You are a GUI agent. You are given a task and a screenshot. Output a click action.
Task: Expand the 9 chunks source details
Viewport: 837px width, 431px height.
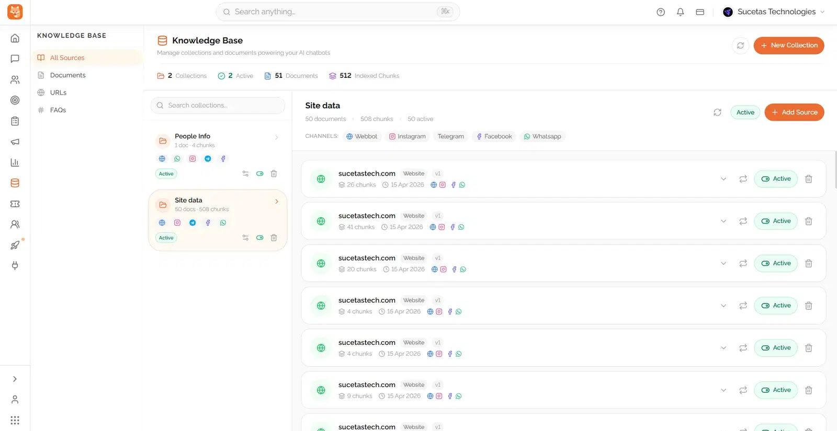(x=723, y=390)
